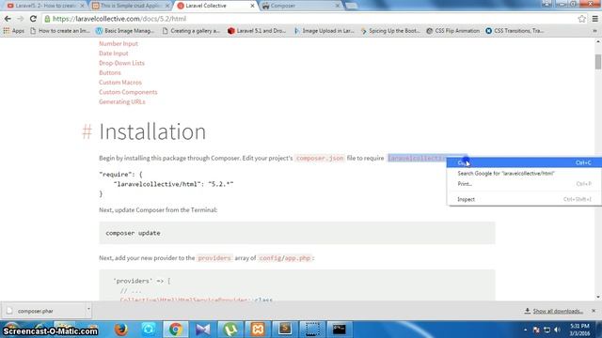This screenshot has height=338, width=602.
Task: Open 'Basic Image Manag...' bookmark
Action: pyautogui.click(x=125, y=31)
